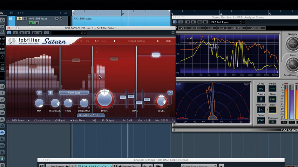Click Load in PAZ Analyzer toolbar

211,28
